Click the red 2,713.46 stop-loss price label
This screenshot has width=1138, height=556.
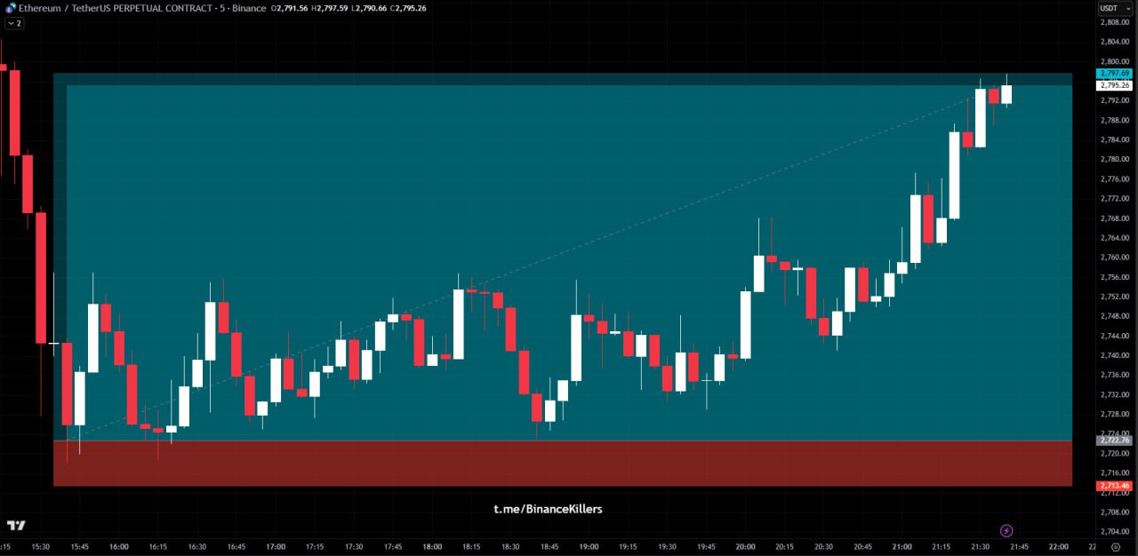1114,486
